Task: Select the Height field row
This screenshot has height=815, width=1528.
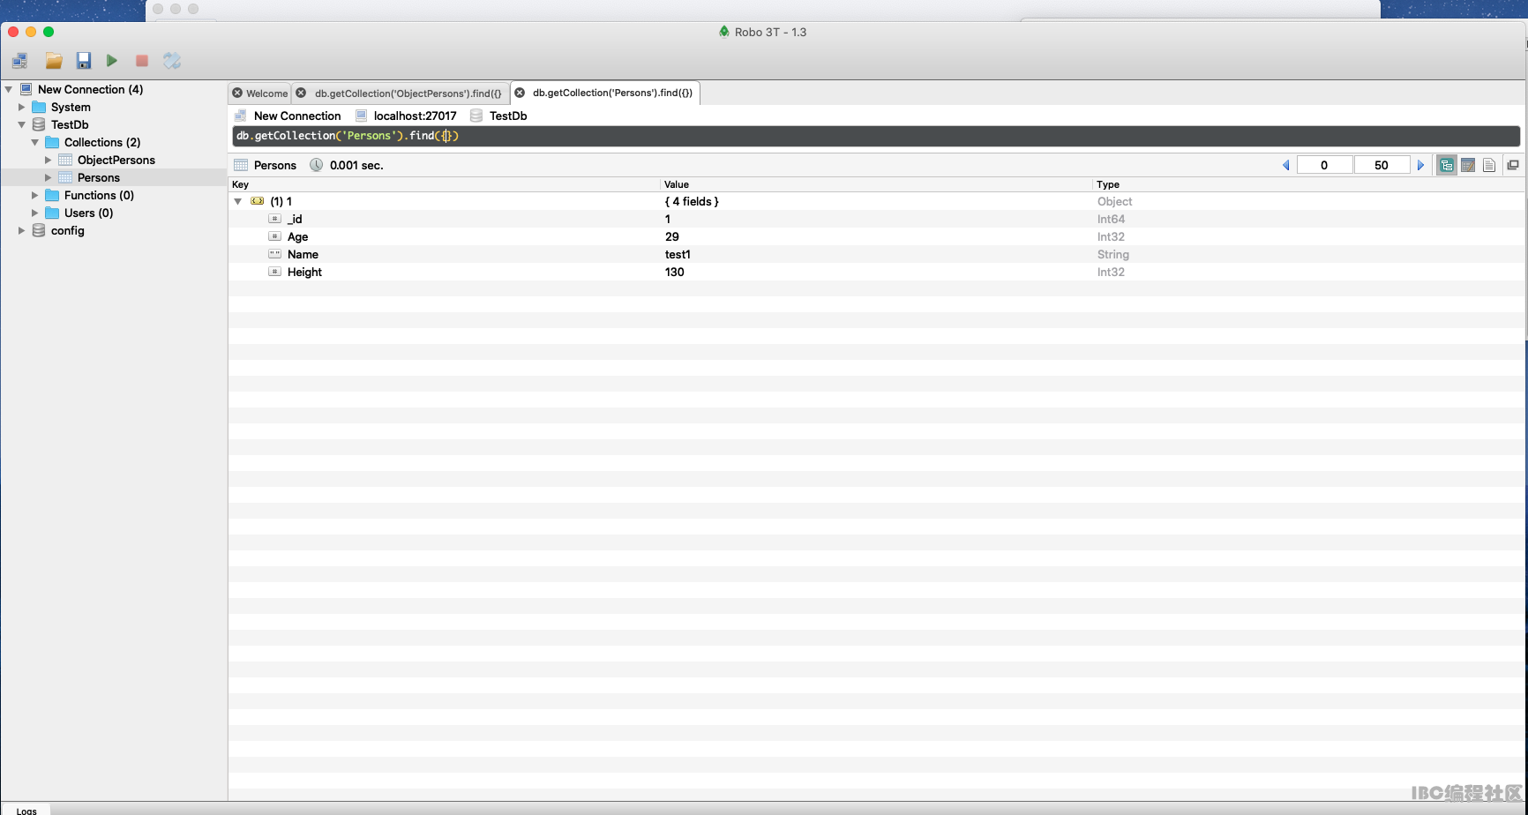Action: coord(876,272)
